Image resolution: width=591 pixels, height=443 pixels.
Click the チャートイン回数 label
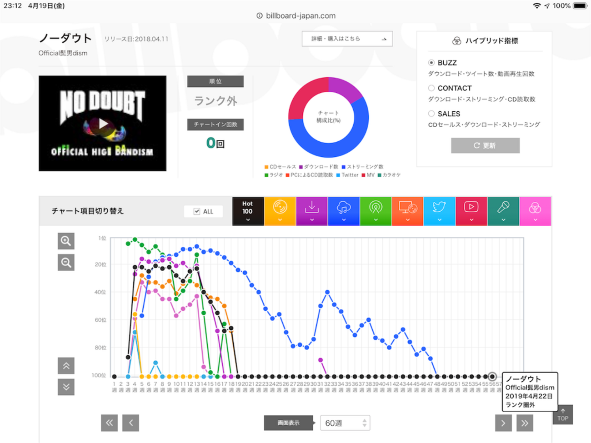(x=215, y=124)
